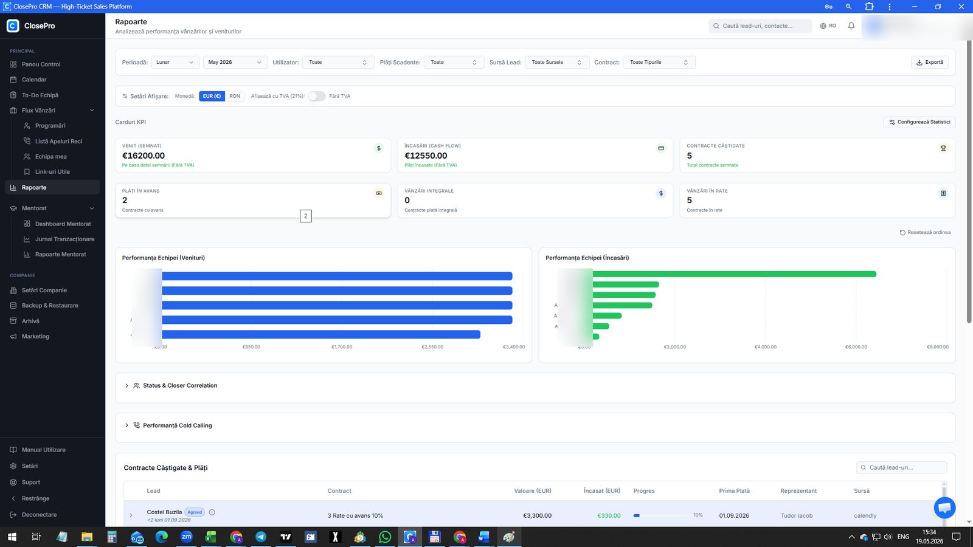Click the Contracte Câștigate trophy icon
This screenshot has width=973, height=547.
tap(943, 148)
